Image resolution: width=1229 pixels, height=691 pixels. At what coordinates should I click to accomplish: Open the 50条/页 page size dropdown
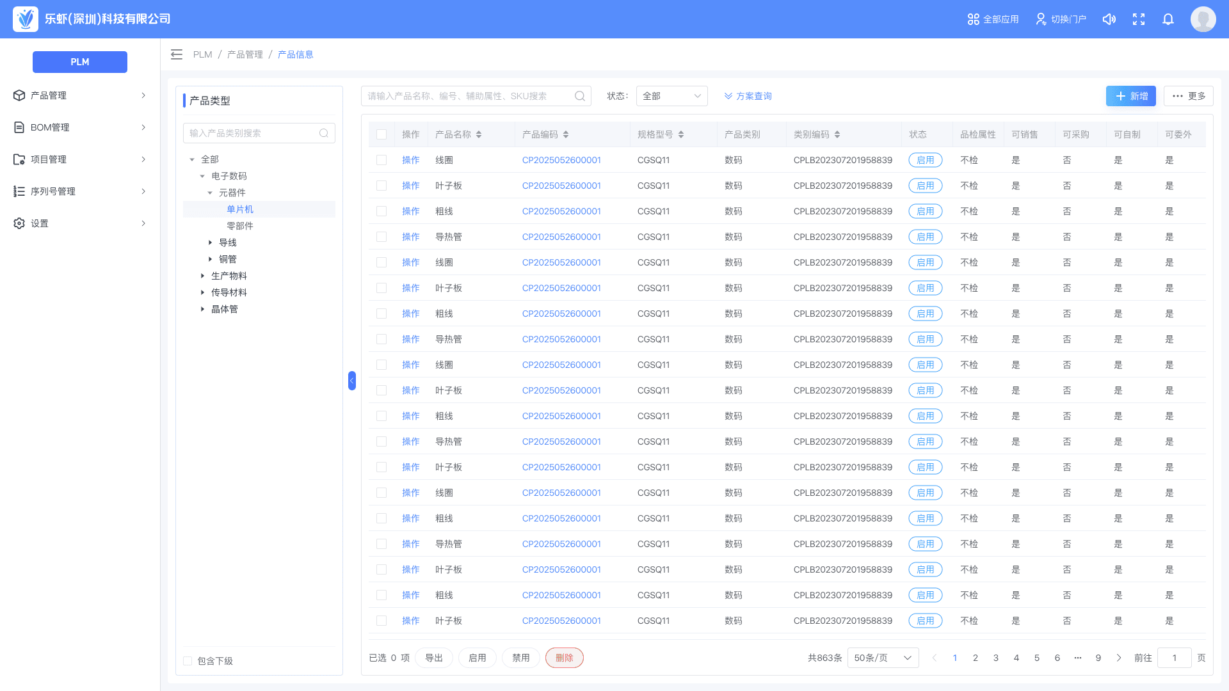(x=883, y=658)
